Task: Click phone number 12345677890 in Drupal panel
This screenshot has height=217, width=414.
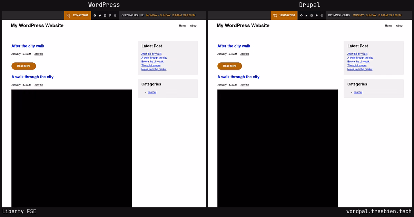Action: [287, 15]
